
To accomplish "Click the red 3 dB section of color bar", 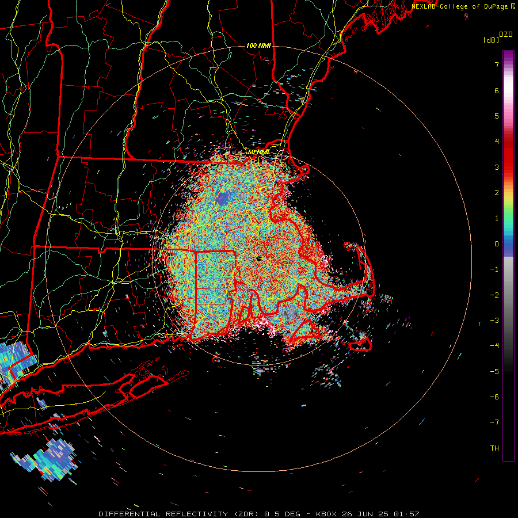I will (508, 167).
